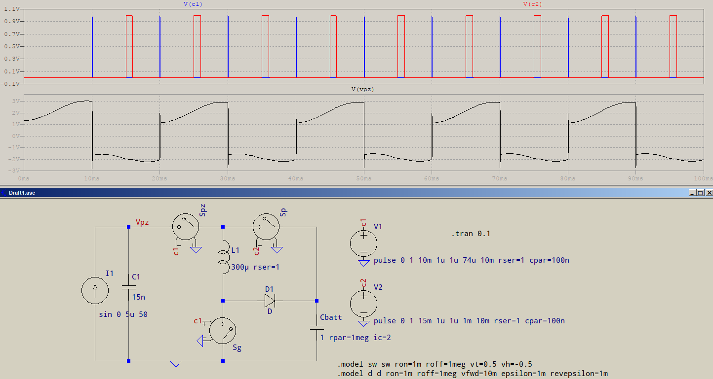This screenshot has width=713, height=379.
Task: Click the ground symbol beside Sp switch
Action: pyautogui.click(x=277, y=249)
